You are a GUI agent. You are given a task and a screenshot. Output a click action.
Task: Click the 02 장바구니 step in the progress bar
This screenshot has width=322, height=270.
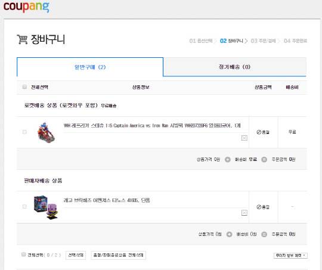point(231,41)
